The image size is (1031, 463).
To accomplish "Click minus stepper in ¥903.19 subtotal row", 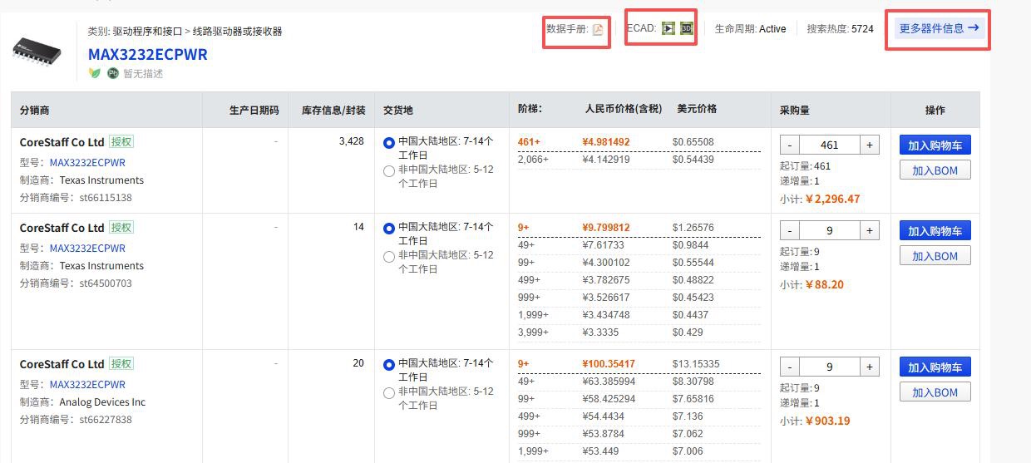I will coord(790,367).
